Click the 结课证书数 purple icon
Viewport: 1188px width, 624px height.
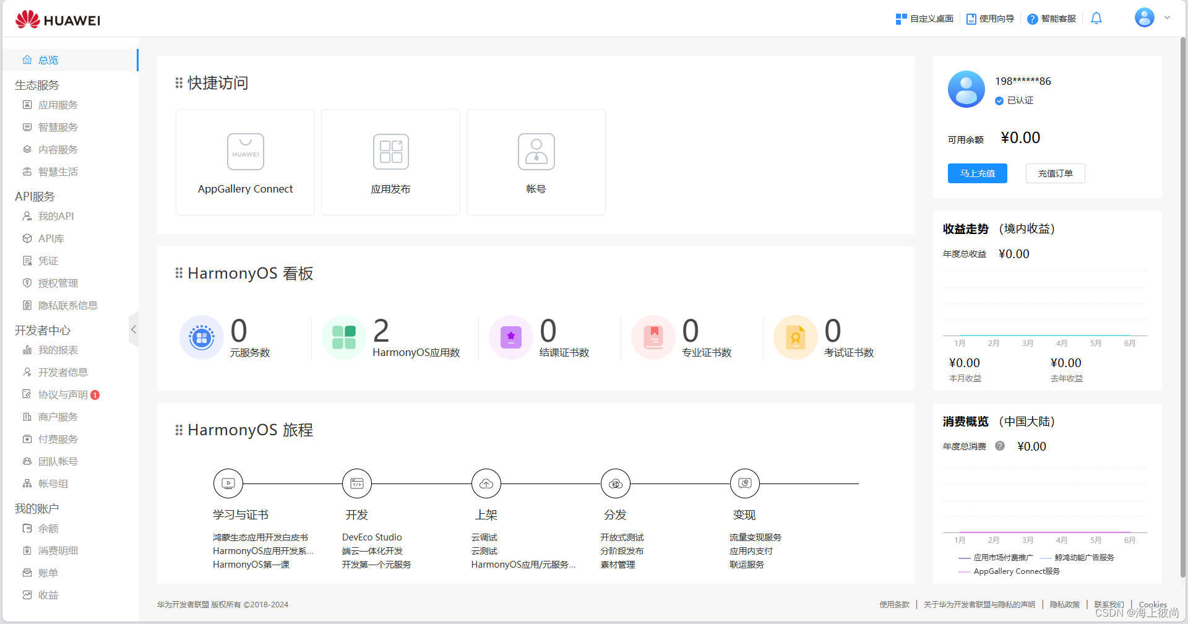coord(511,337)
